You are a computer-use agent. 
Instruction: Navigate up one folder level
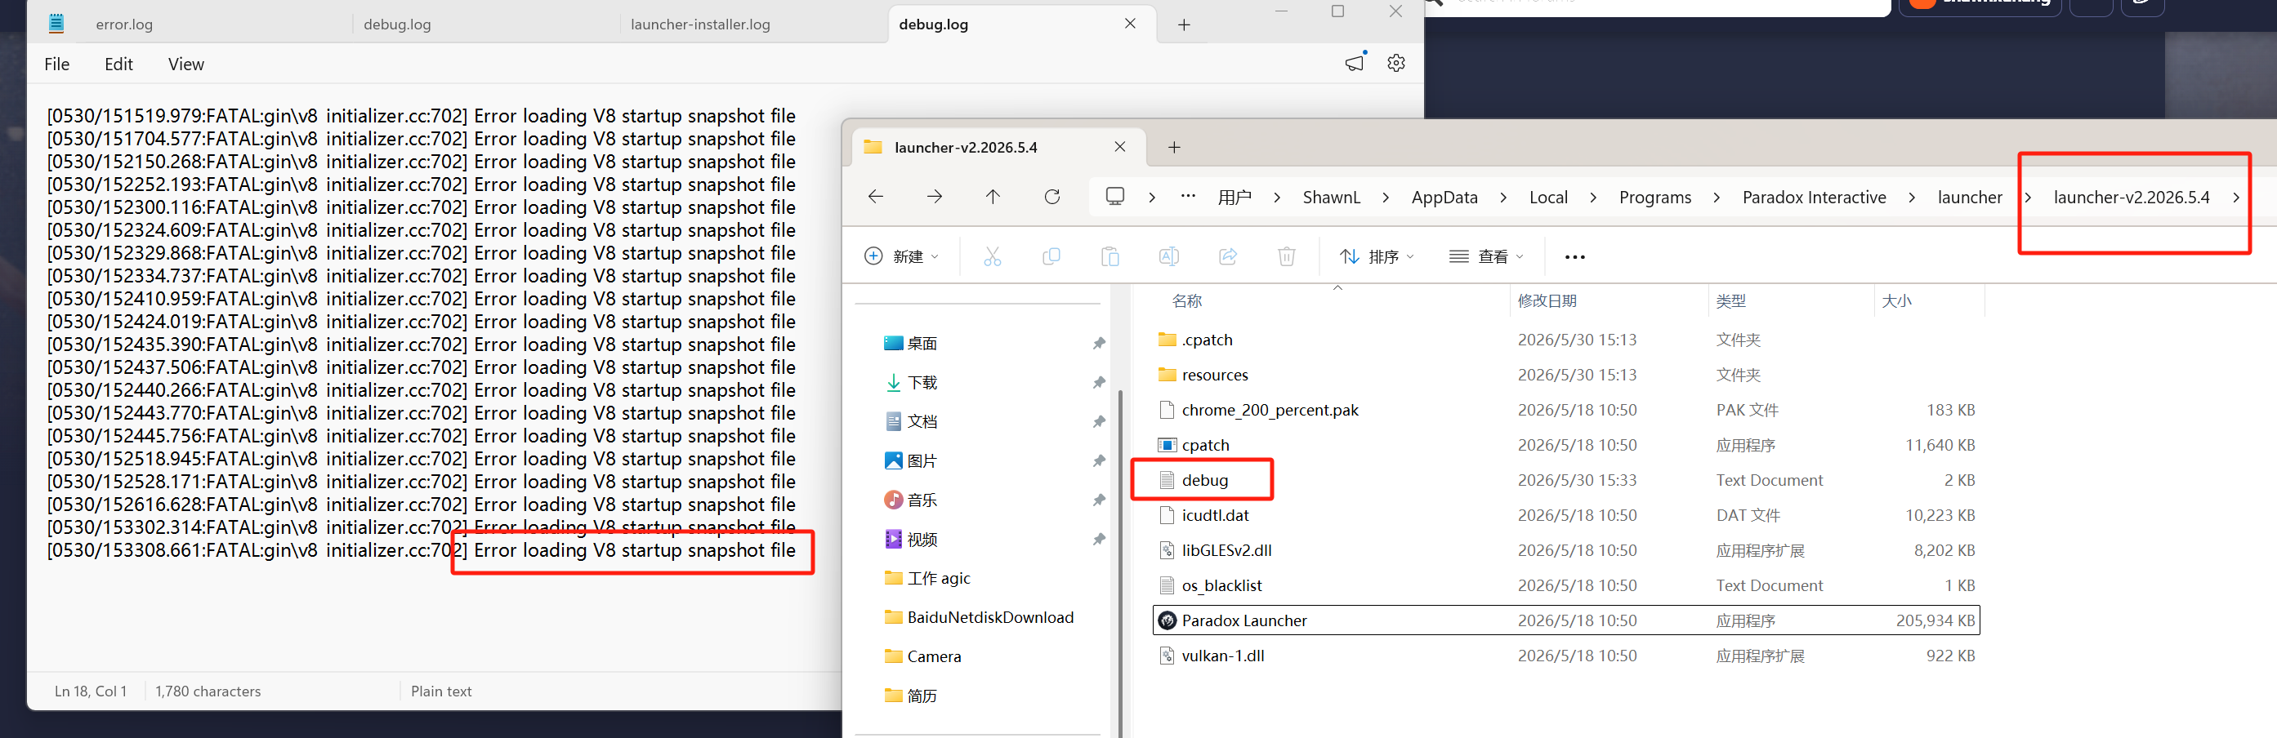coord(993,197)
